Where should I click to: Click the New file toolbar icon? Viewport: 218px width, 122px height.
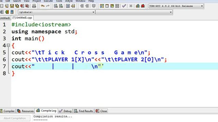pyautogui.click(x=2, y=6)
